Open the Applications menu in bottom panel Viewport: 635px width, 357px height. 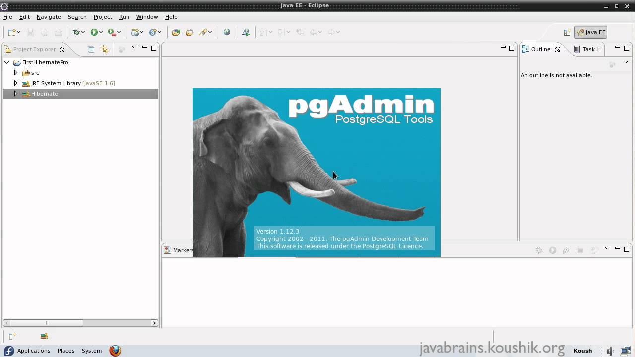[33, 351]
